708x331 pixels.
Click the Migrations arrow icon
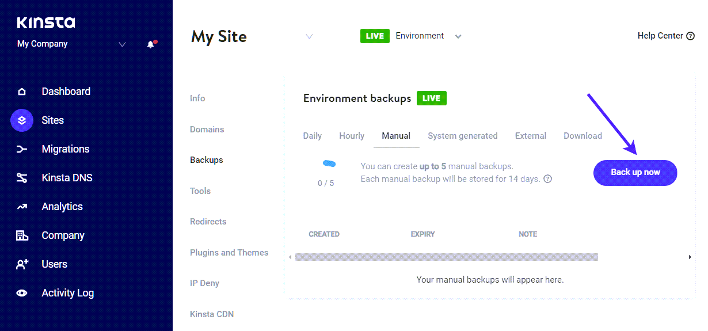click(22, 149)
